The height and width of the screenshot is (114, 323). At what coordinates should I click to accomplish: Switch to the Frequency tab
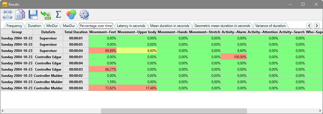(x=14, y=26)
